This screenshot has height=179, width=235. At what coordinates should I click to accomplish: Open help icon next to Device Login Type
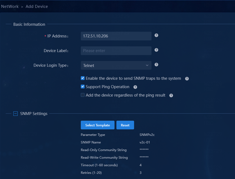click(156, 65)
